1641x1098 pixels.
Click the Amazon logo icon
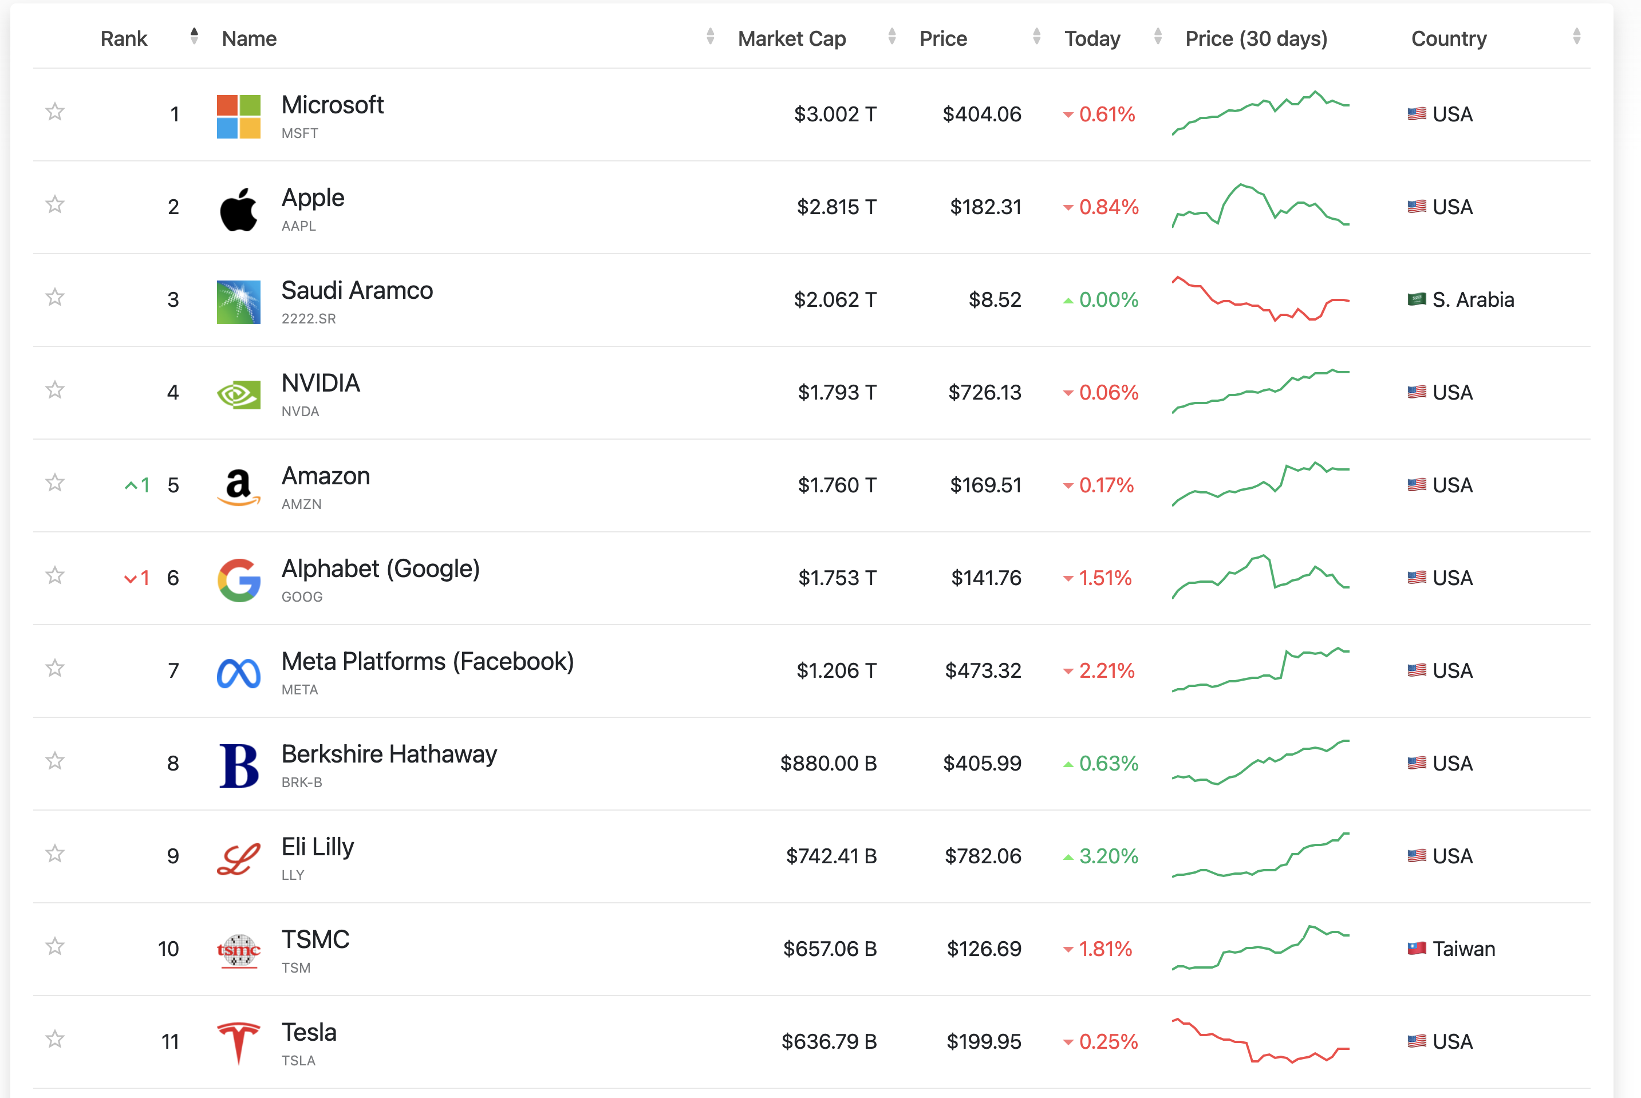(x=238, y=487)
